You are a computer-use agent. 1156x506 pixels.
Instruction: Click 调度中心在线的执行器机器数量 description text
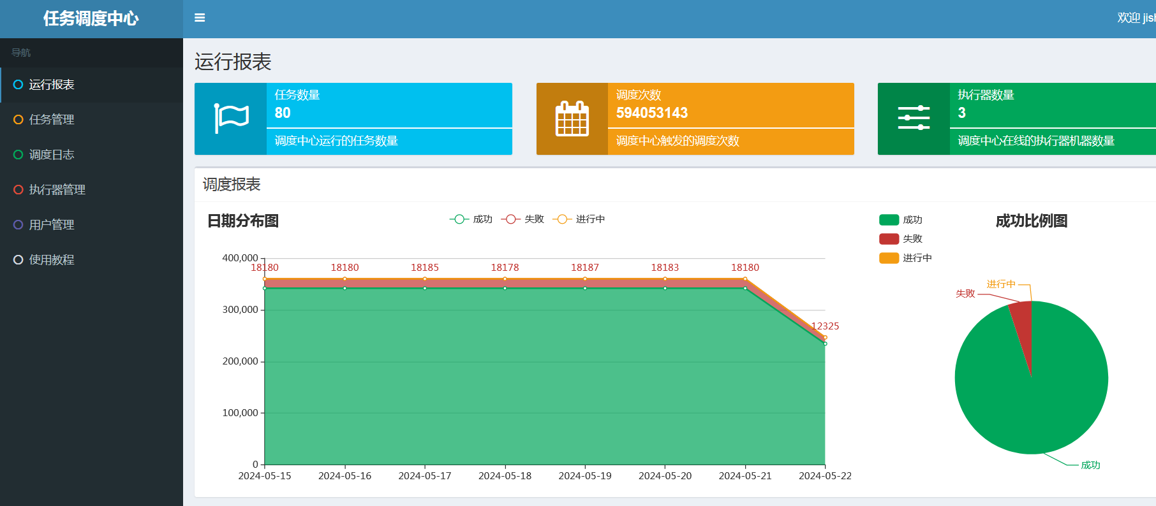1036,141
